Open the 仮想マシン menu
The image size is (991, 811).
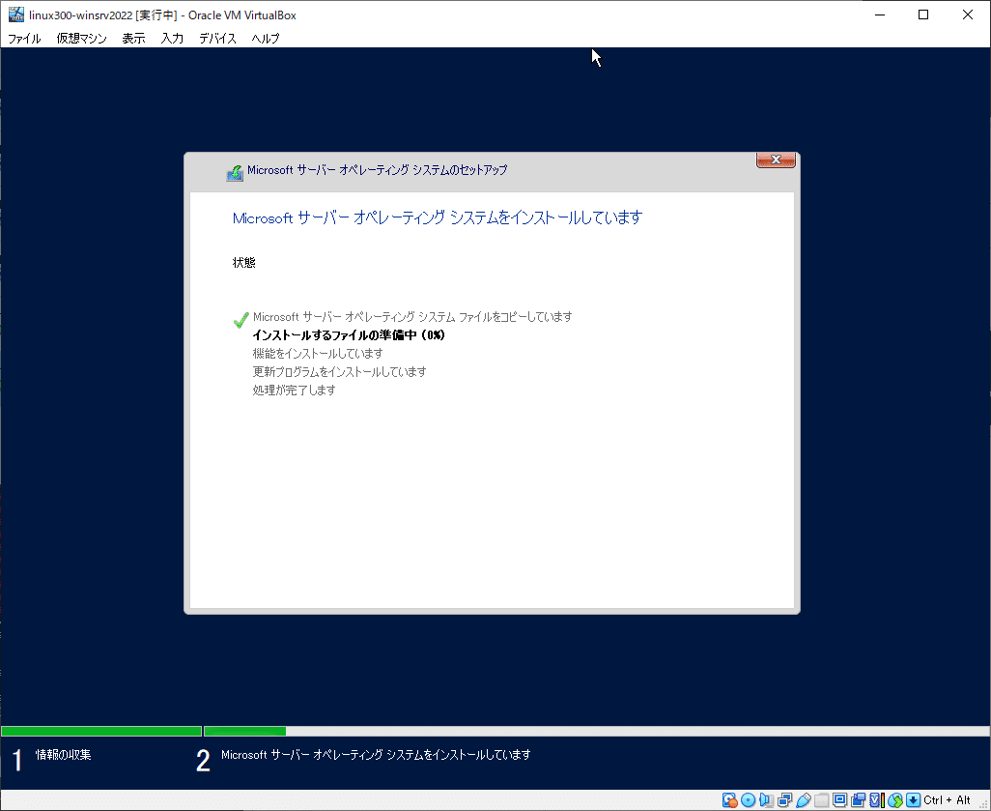coord(81,38)
